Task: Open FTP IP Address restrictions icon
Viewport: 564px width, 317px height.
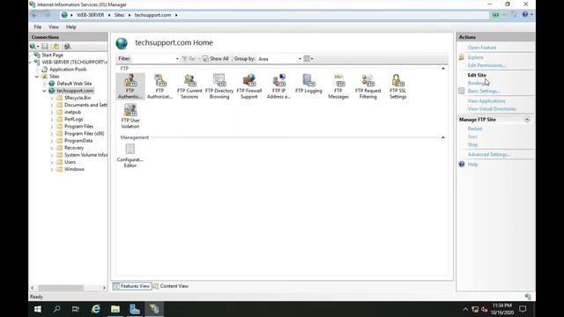Action: (278, 86)
